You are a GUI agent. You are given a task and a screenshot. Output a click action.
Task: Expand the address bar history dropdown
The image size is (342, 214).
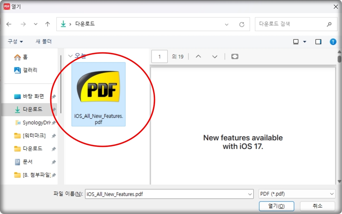point(227,25)
